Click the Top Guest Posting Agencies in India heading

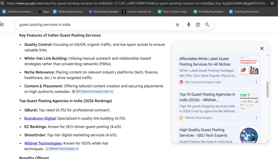tap(66, 101)
